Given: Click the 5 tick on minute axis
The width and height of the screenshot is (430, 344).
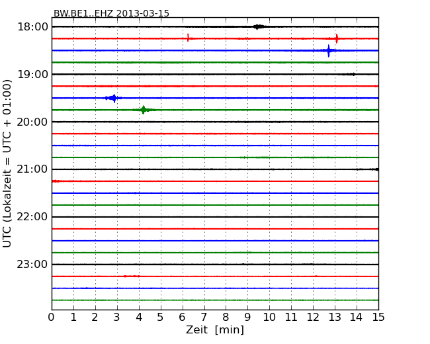Looking at the screenshot, I should (x=161, y=318).
